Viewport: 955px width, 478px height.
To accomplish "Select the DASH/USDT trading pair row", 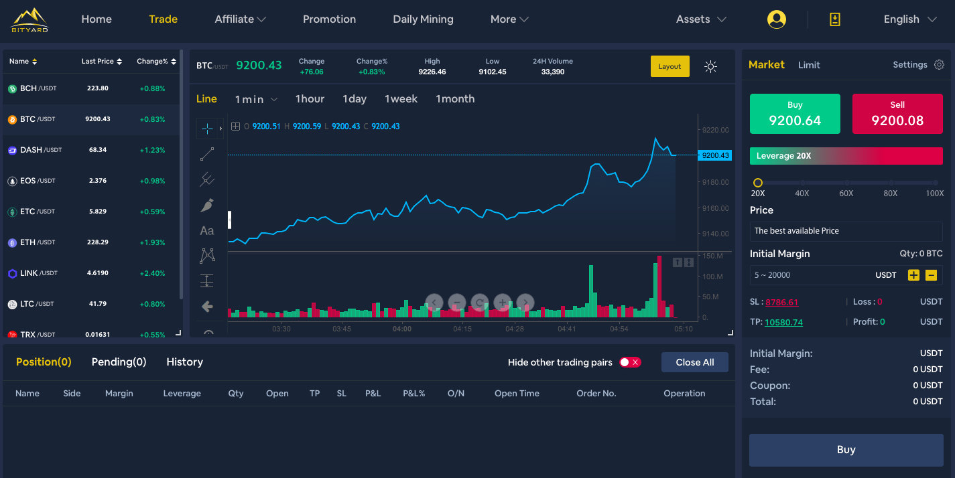I will click(x=92, y=150).
